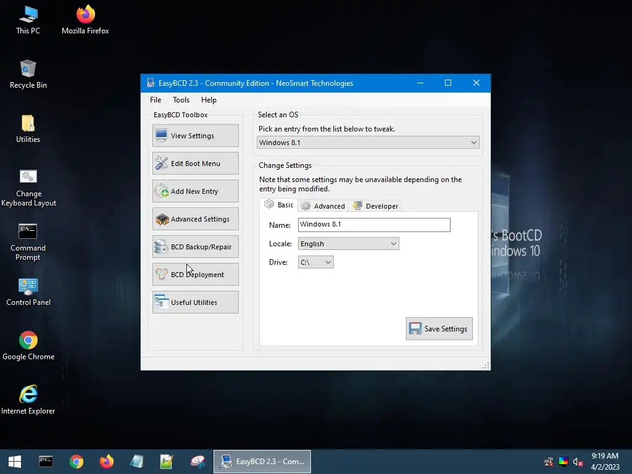Screen dimensions: 632x474
Task: Expand the Drive dropdown showing C:\
Action: point(315,262)
